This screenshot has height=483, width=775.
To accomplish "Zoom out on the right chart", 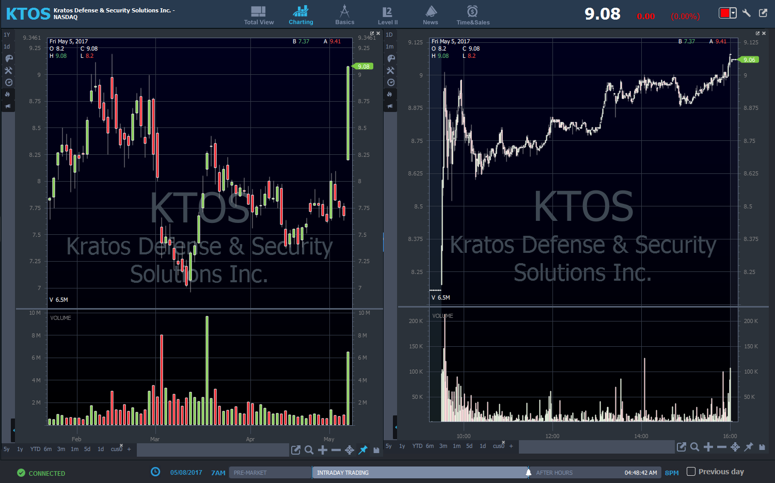I will pyautogui.click(x=722, y=447).
